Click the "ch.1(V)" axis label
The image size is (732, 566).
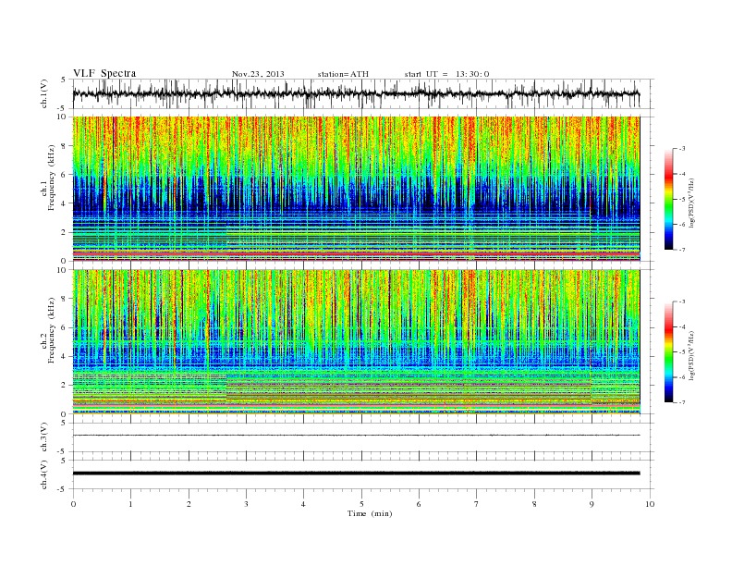44,93
